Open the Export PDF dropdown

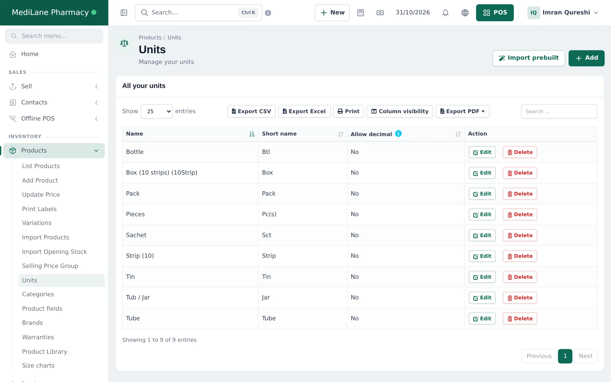(x=462, y=111)
